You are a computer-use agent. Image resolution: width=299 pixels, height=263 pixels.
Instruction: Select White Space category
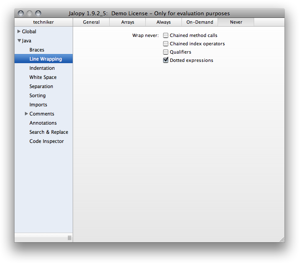[44, 77]
